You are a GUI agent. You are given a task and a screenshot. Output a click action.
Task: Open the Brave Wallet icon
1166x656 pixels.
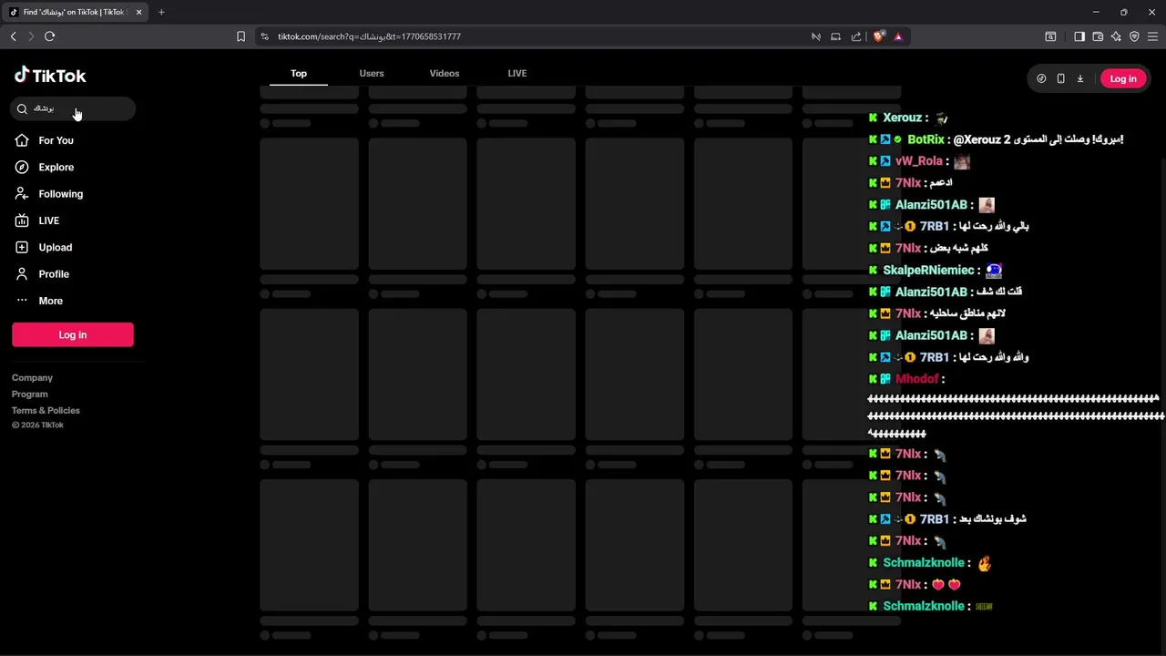tap(1098, 36)
